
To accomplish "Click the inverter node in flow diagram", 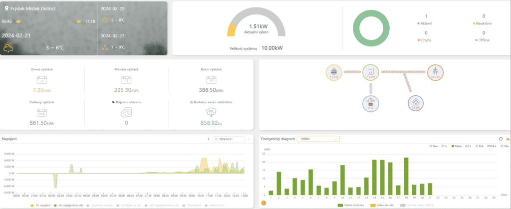I will point(371,72).
